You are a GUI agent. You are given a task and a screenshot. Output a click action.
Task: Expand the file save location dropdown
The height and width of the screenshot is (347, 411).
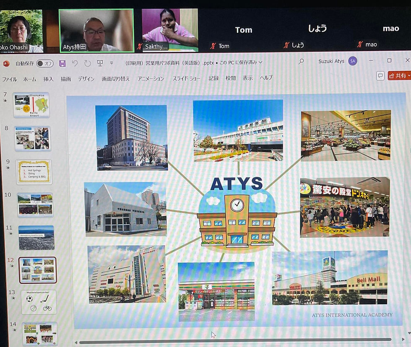tap(260, 62)
